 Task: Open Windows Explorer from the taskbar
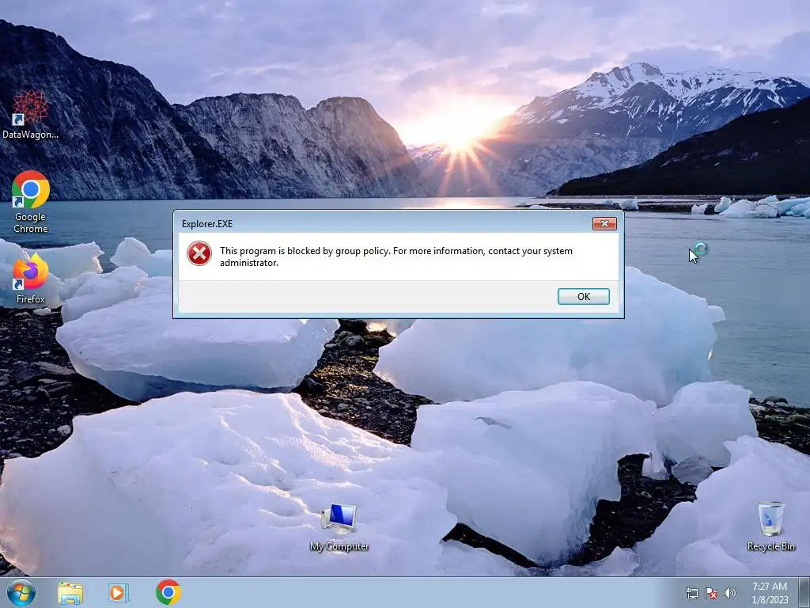coord(70,593)
